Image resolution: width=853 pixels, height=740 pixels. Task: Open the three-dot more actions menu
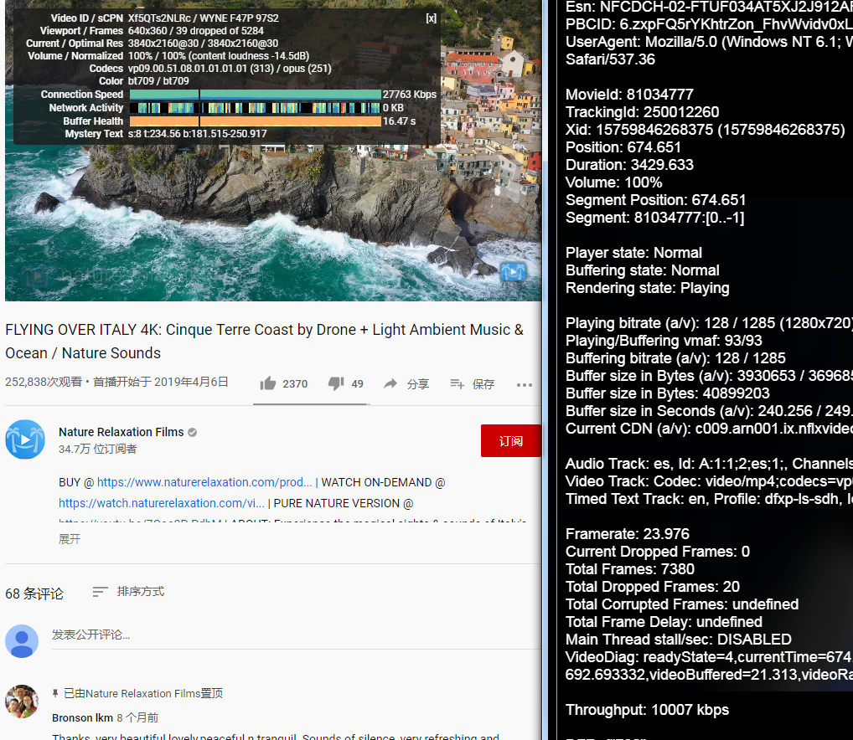point(525,384)
